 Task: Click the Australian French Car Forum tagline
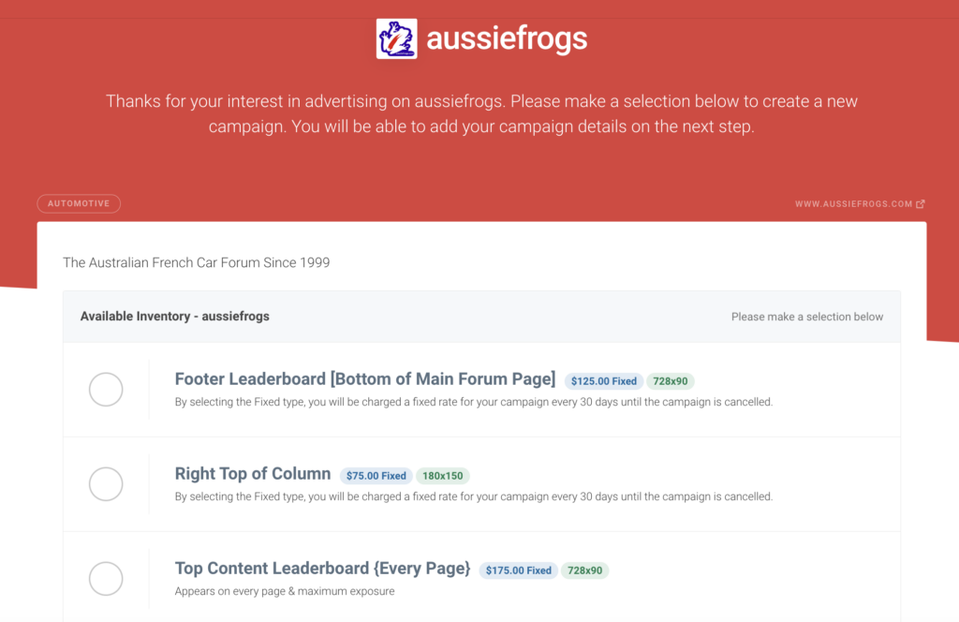(x=197, y=262)
